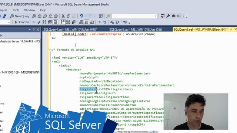Click the Decrease Indent icon
Viewport: 237px width, 133px height.
(x=112, y=22)
